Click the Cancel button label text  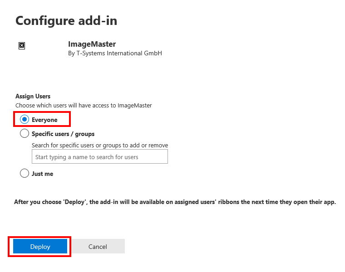98,247
